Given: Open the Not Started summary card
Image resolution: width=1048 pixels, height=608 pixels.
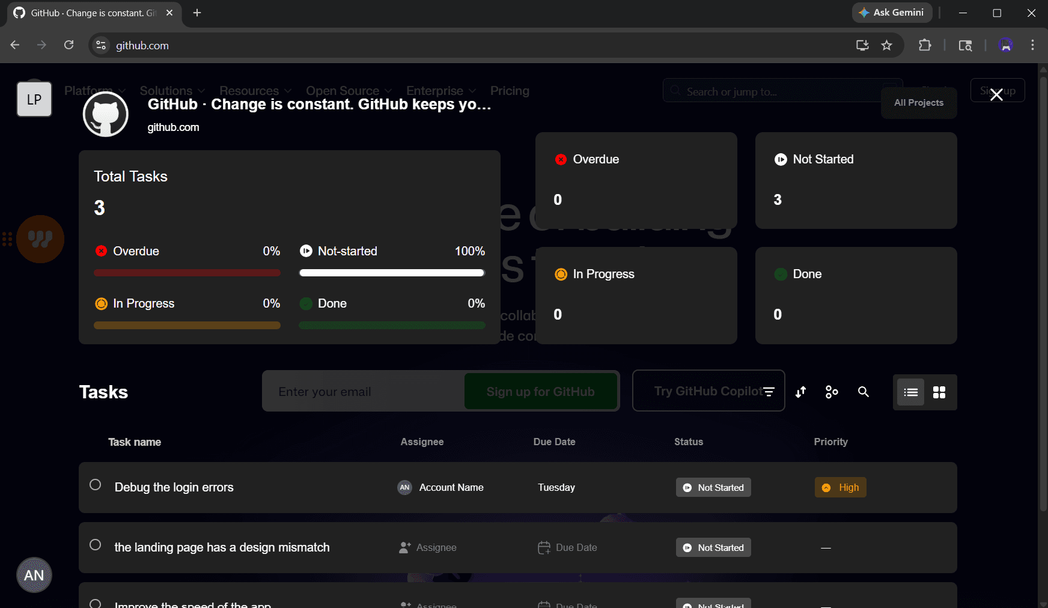Looking at the screenshot, I should 856,180.
